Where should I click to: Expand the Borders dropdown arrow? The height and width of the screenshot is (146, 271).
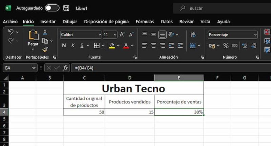tap(103, 46)
